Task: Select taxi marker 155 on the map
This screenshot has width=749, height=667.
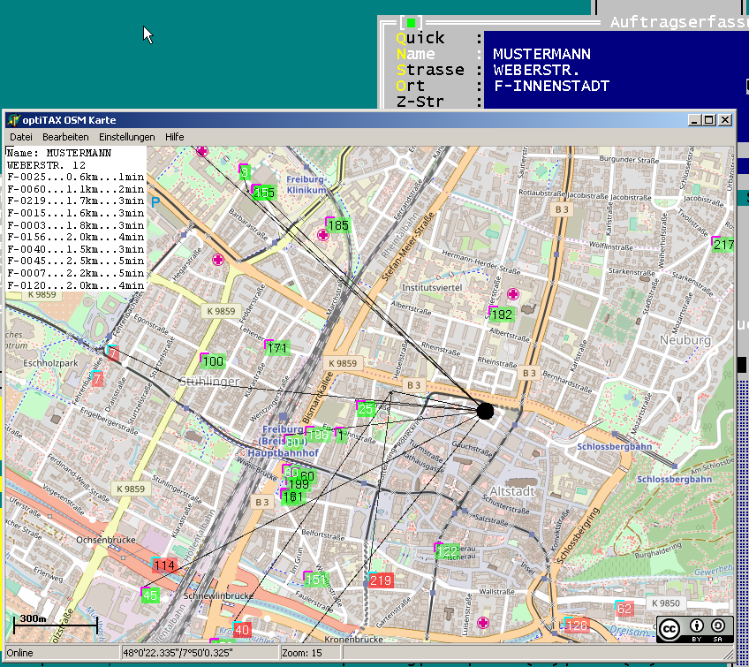Action: (x=264, y=192)
